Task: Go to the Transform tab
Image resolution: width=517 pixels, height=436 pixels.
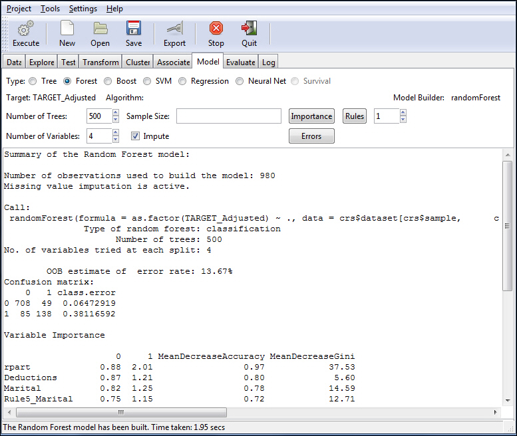Action: point(100,62)
